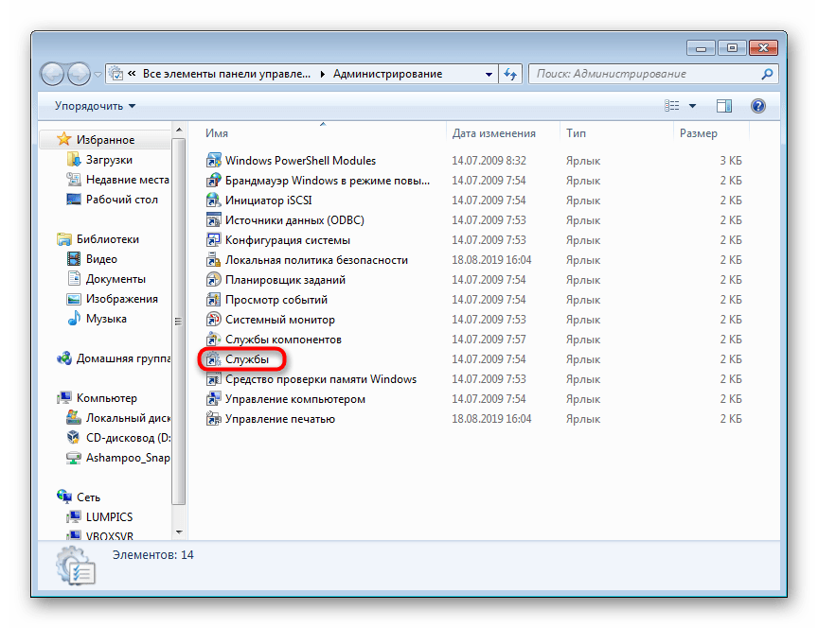Image resolution: width=818 pixels, height=628 pixels.
Task: Click the Windows PowerShell Modules icon
Action: pos(214,161)
